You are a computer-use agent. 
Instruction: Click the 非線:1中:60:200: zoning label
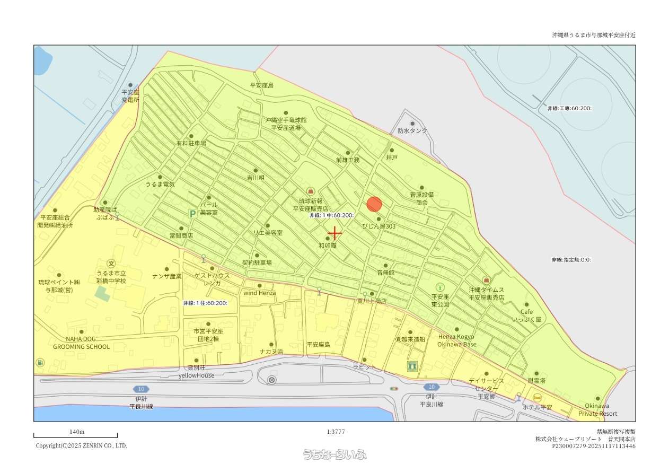point(331,215)
